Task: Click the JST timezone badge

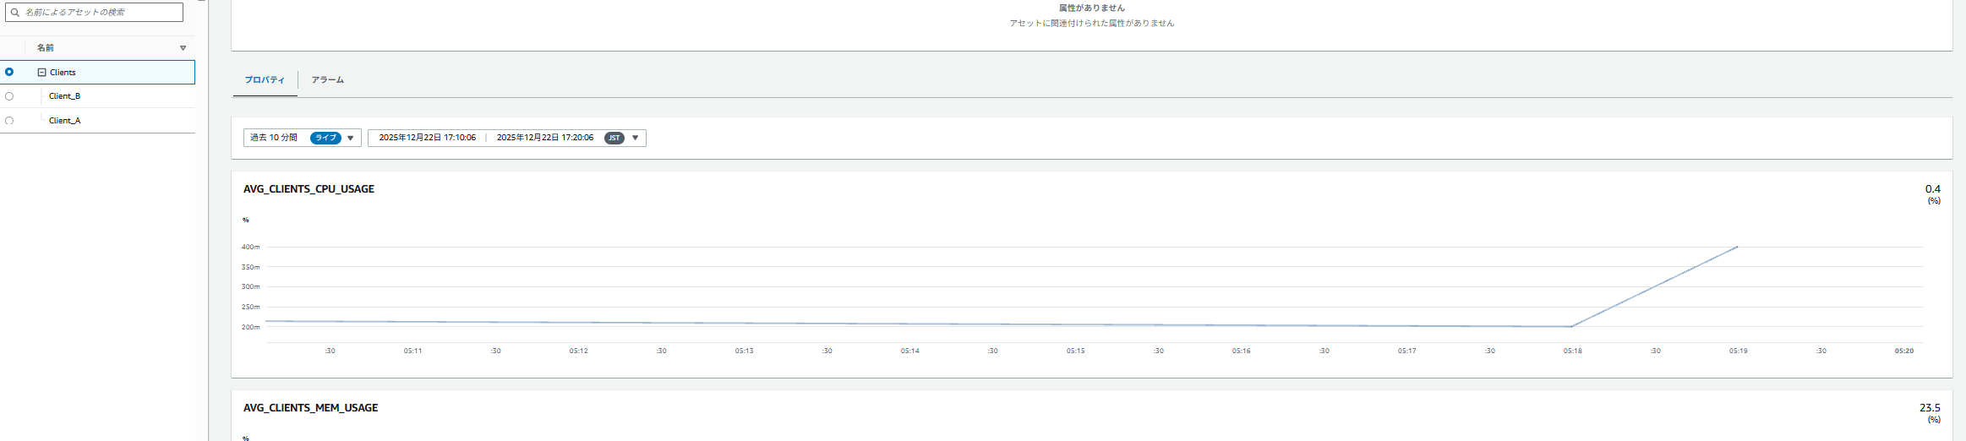Action: [x=614, y=138]
